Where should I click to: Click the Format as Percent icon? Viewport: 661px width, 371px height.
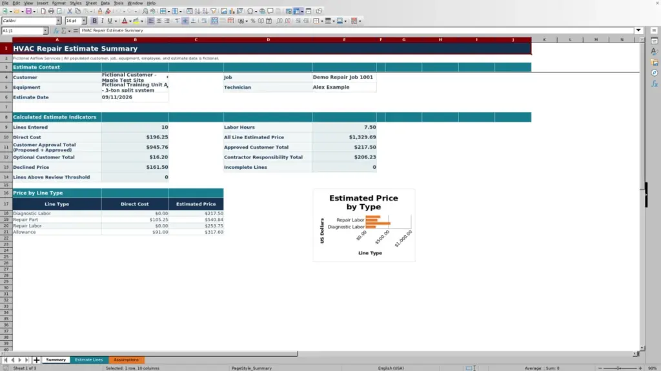click(x=253, y=21)
